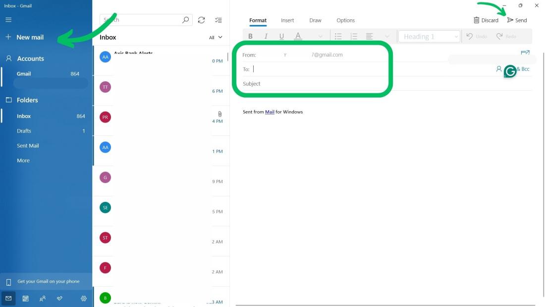This screenshot has height=307, width=545.
Task: Open the All filter dropdown
Action: tap(216, 37)
